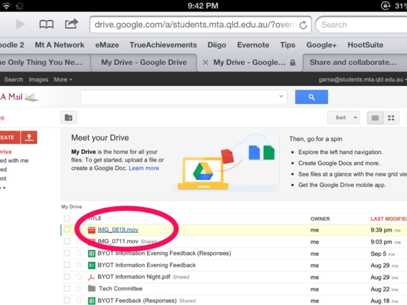Follow the Learn more link
The width and height of the screenshot is (407, 305).
[x=143, y=168]
